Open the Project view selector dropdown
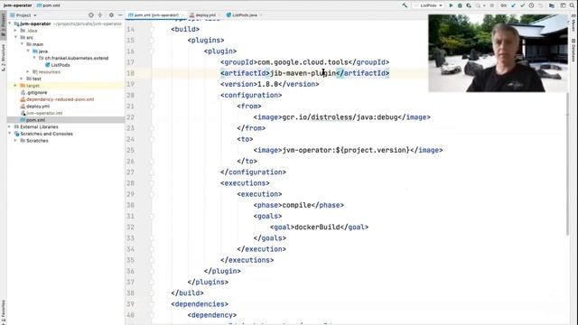Screen dimensions: 578x325 click(x=23, y=15)
